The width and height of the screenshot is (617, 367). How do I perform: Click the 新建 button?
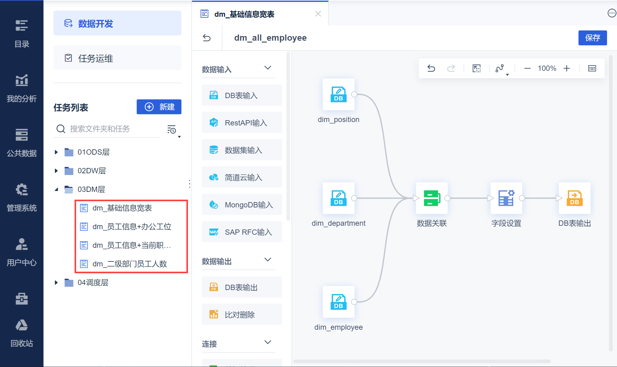(159, 107)
